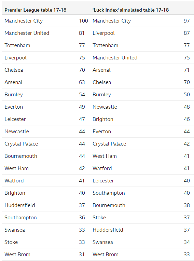Select Bournemouth in the actual table
This screenshot has height=261, width=194.
tap(21, 156)
